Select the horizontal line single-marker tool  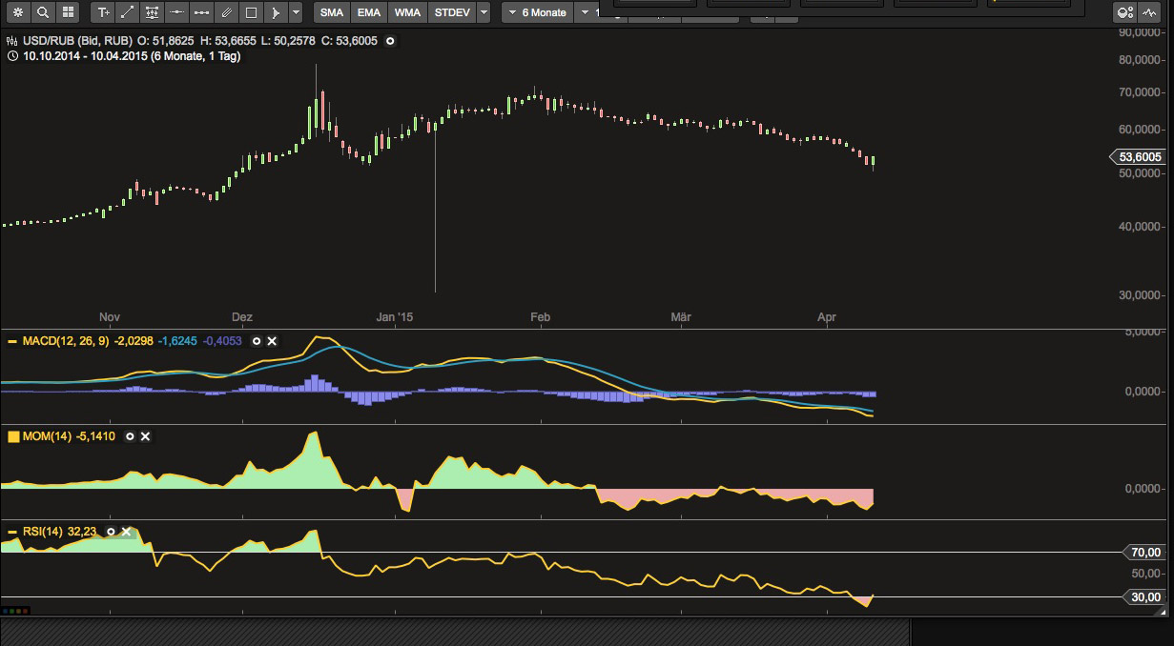coord(176,12)
